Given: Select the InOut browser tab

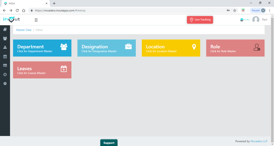Looking at the screenshot, I should click(x=25, y=3).
